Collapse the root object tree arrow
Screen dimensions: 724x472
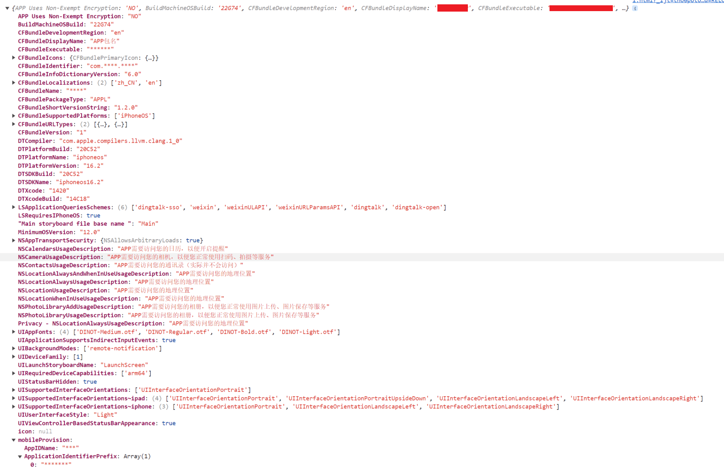[x=7, y=8]
